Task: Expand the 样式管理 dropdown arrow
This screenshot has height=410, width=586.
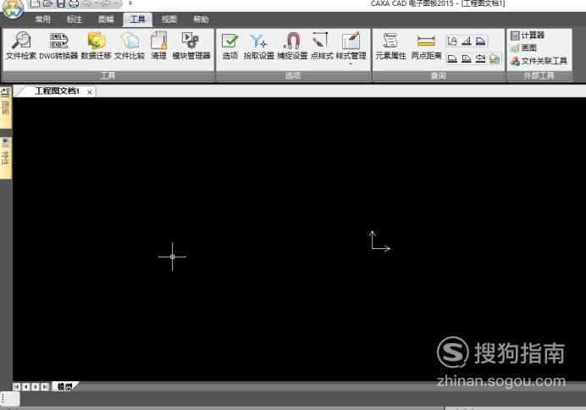Action: [351, 64]
